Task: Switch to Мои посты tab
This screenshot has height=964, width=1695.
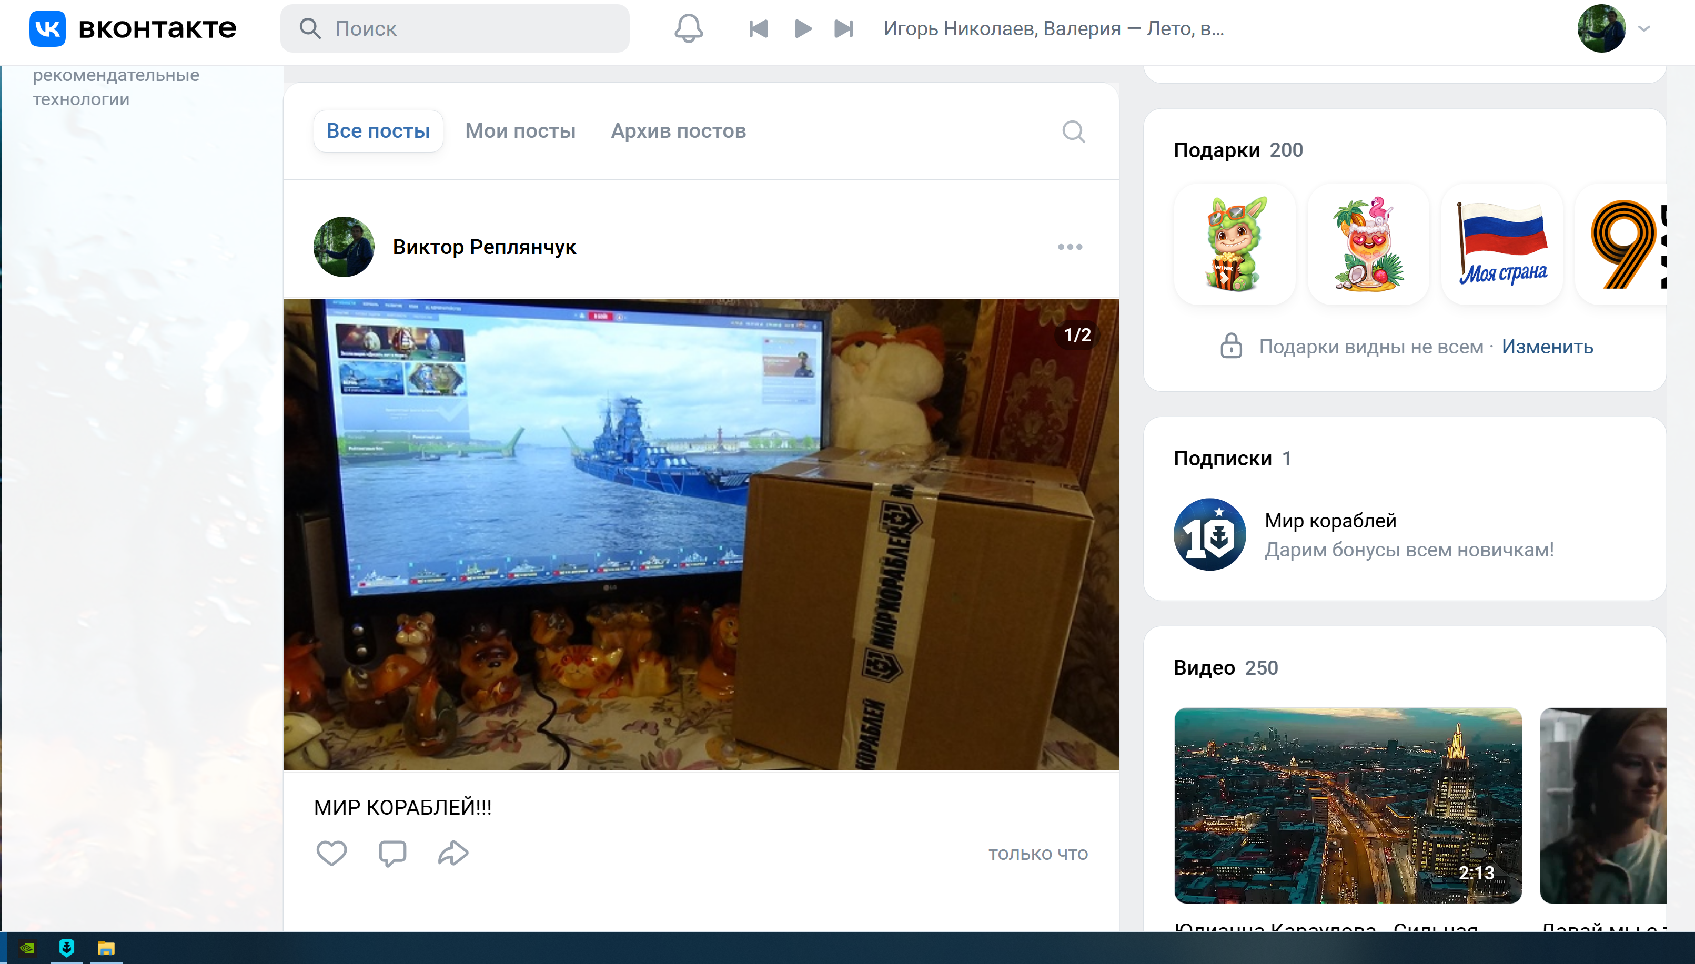Action: pos(520,131)
